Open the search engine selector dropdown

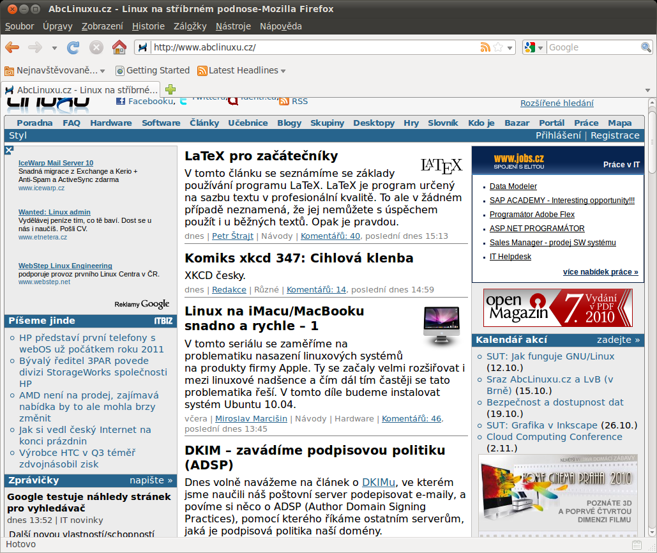point(541,48)
